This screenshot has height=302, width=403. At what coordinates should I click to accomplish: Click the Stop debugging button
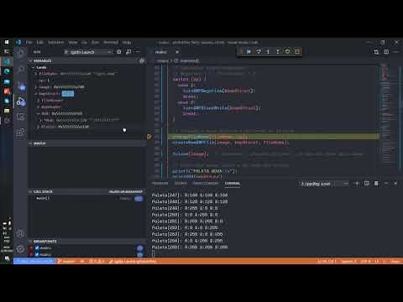click(x=297, y=51)
